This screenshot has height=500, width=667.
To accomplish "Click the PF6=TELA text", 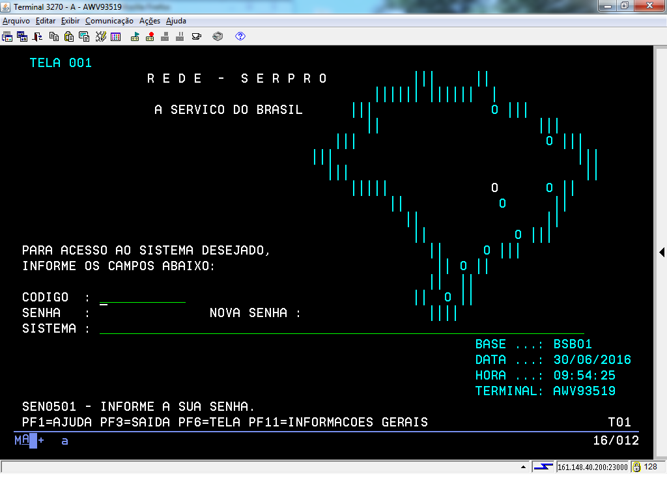I will click(209, 422).
